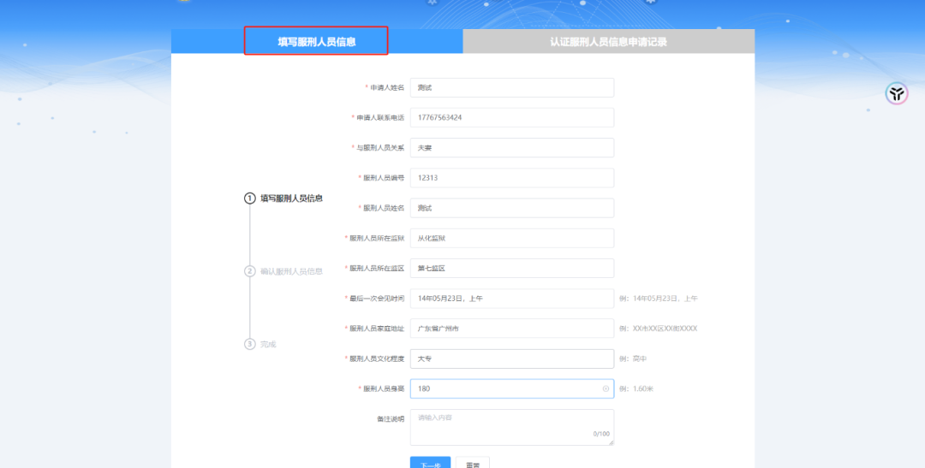Select step 2 确认服刑人员信息 in the sidebar

283,271
